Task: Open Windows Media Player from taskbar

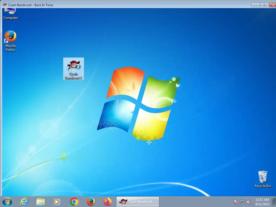Action: coord(57,202)
